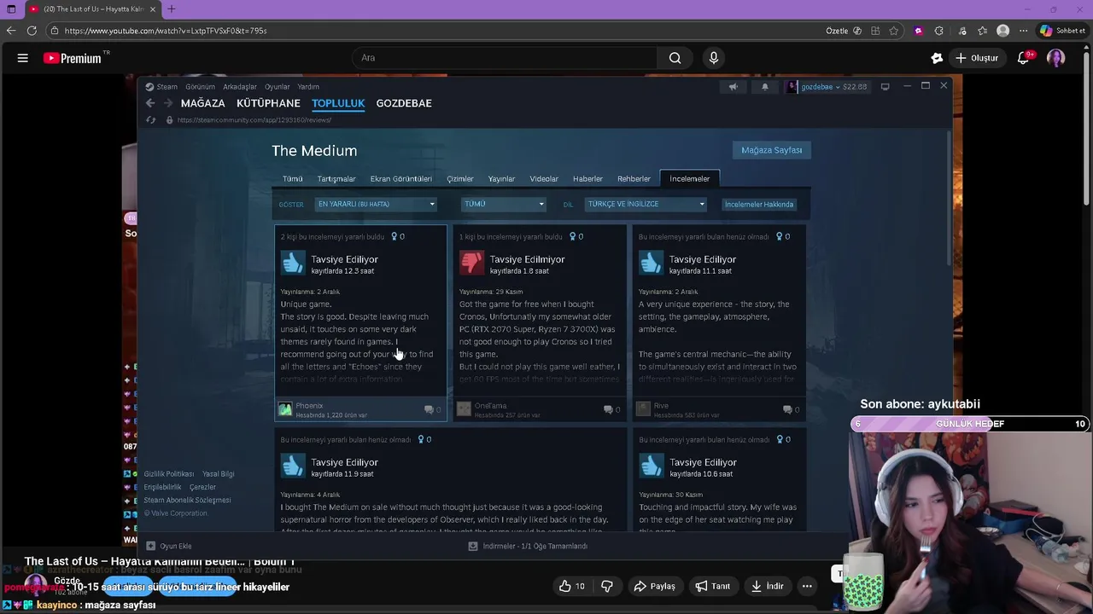This screenshot has height=614, width=1093.
Task: Click İncelemeler Hakkında button
Action: pos(759,205)
